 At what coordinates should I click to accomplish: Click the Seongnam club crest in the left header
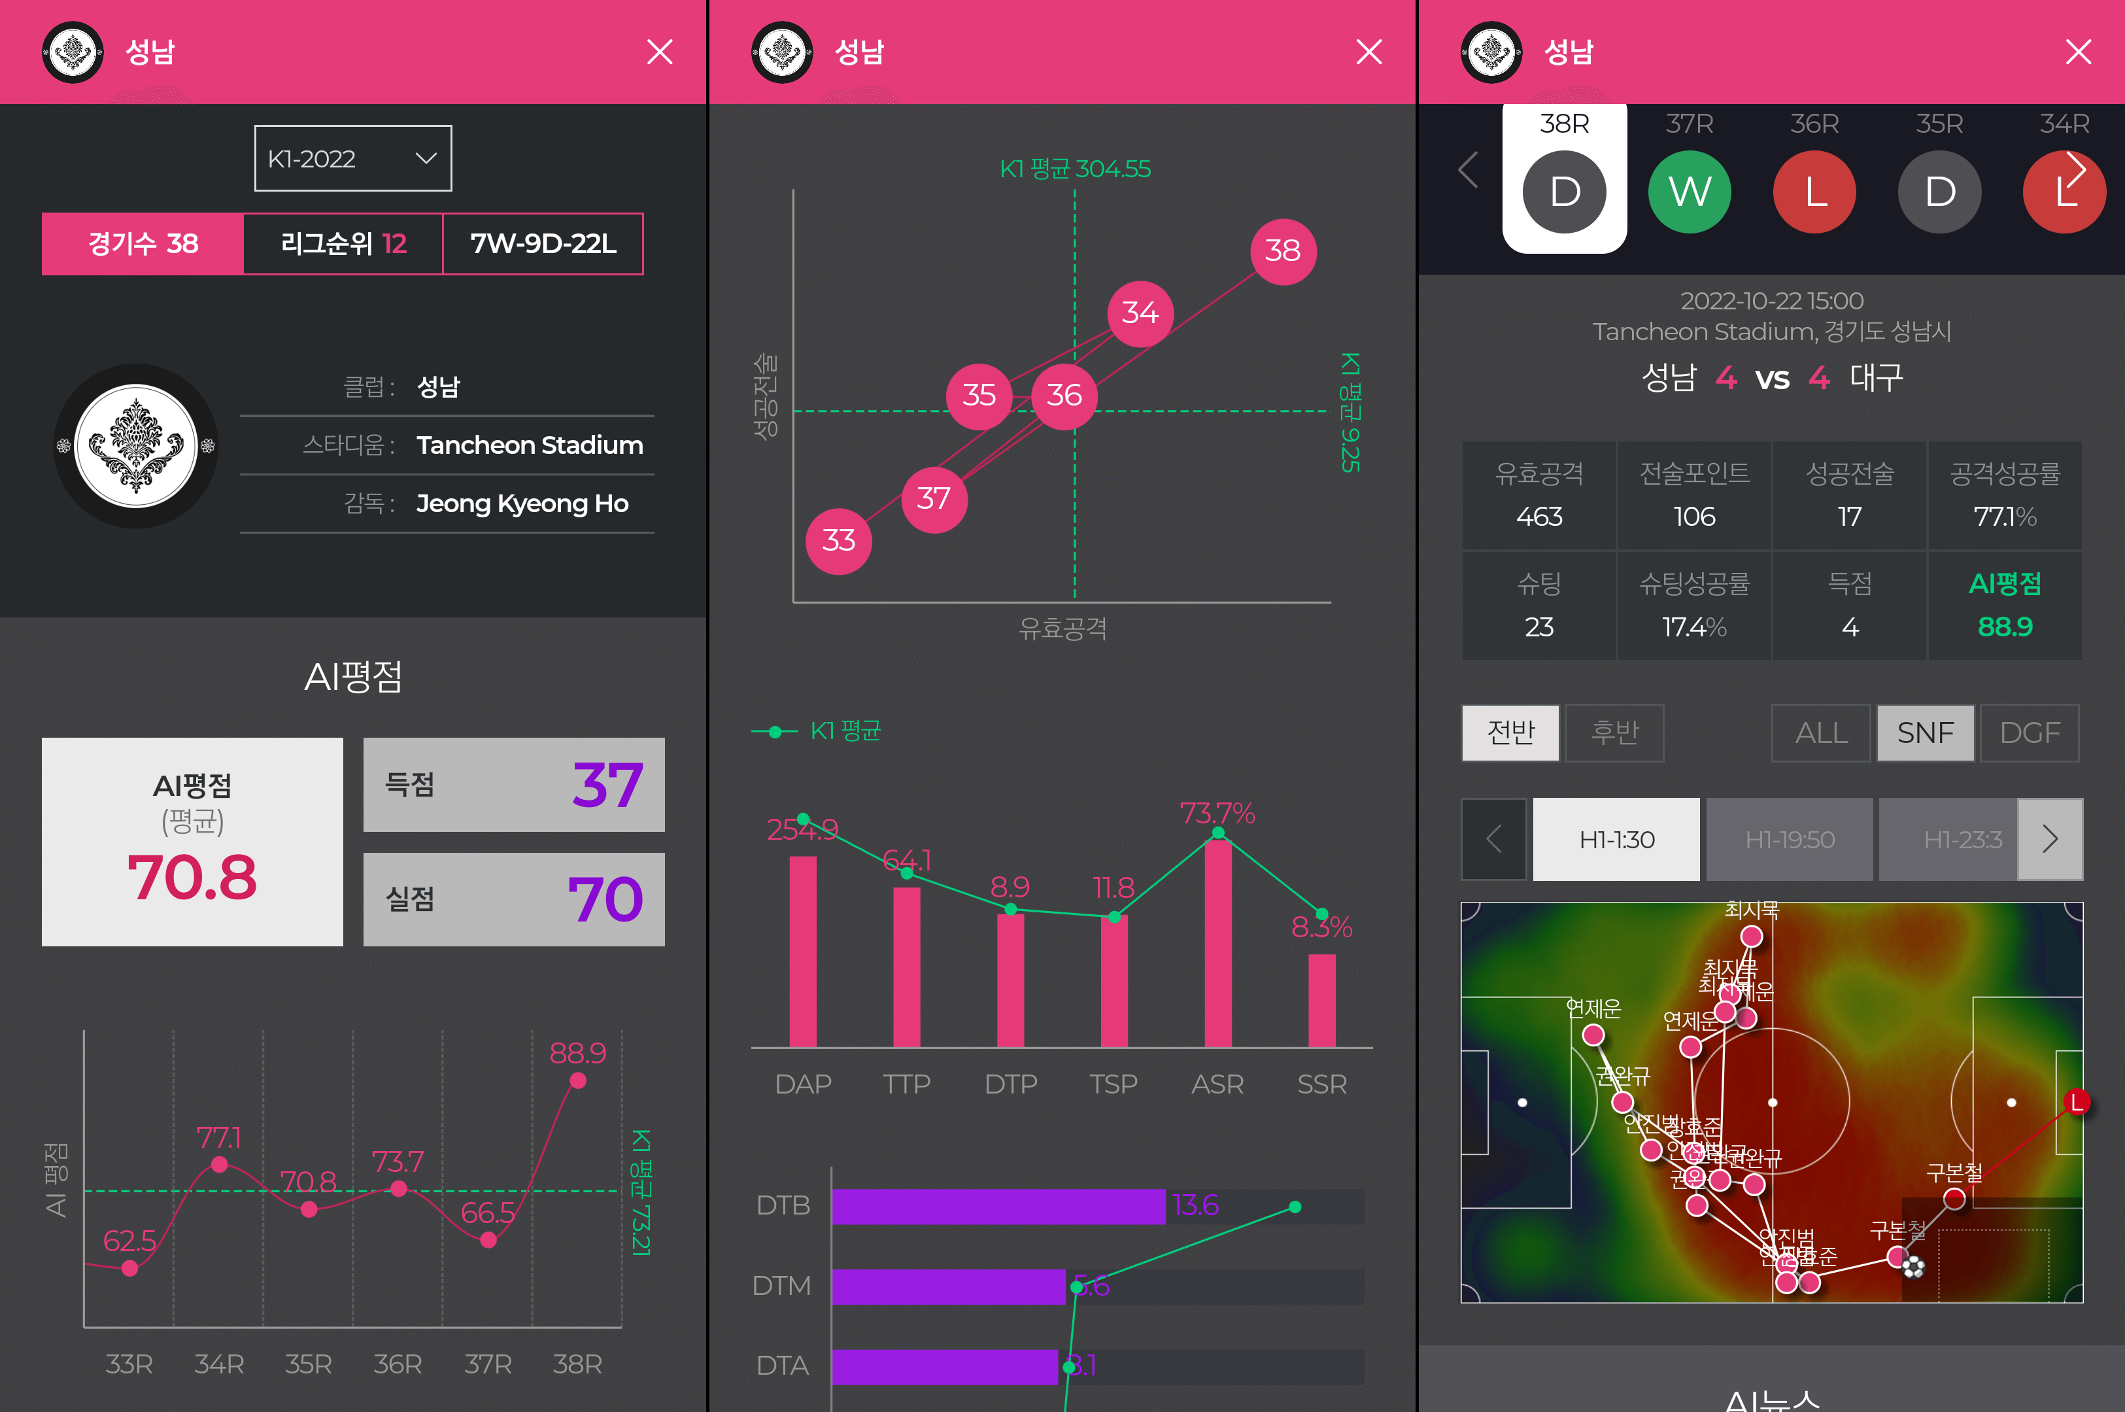73,52
